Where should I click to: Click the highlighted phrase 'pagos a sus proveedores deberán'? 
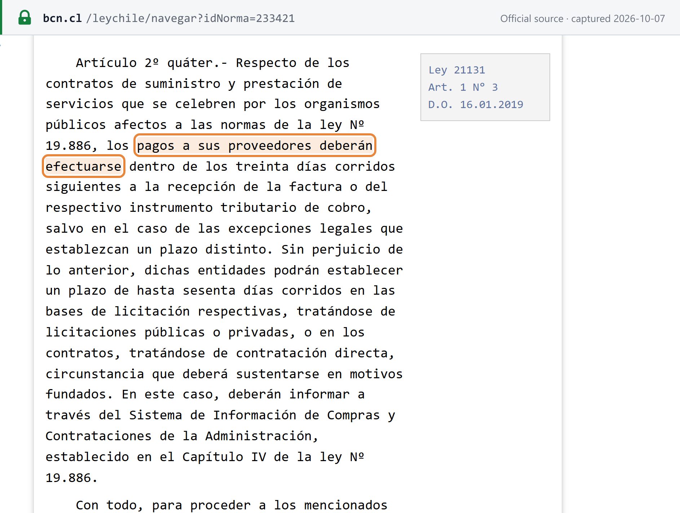255,146
